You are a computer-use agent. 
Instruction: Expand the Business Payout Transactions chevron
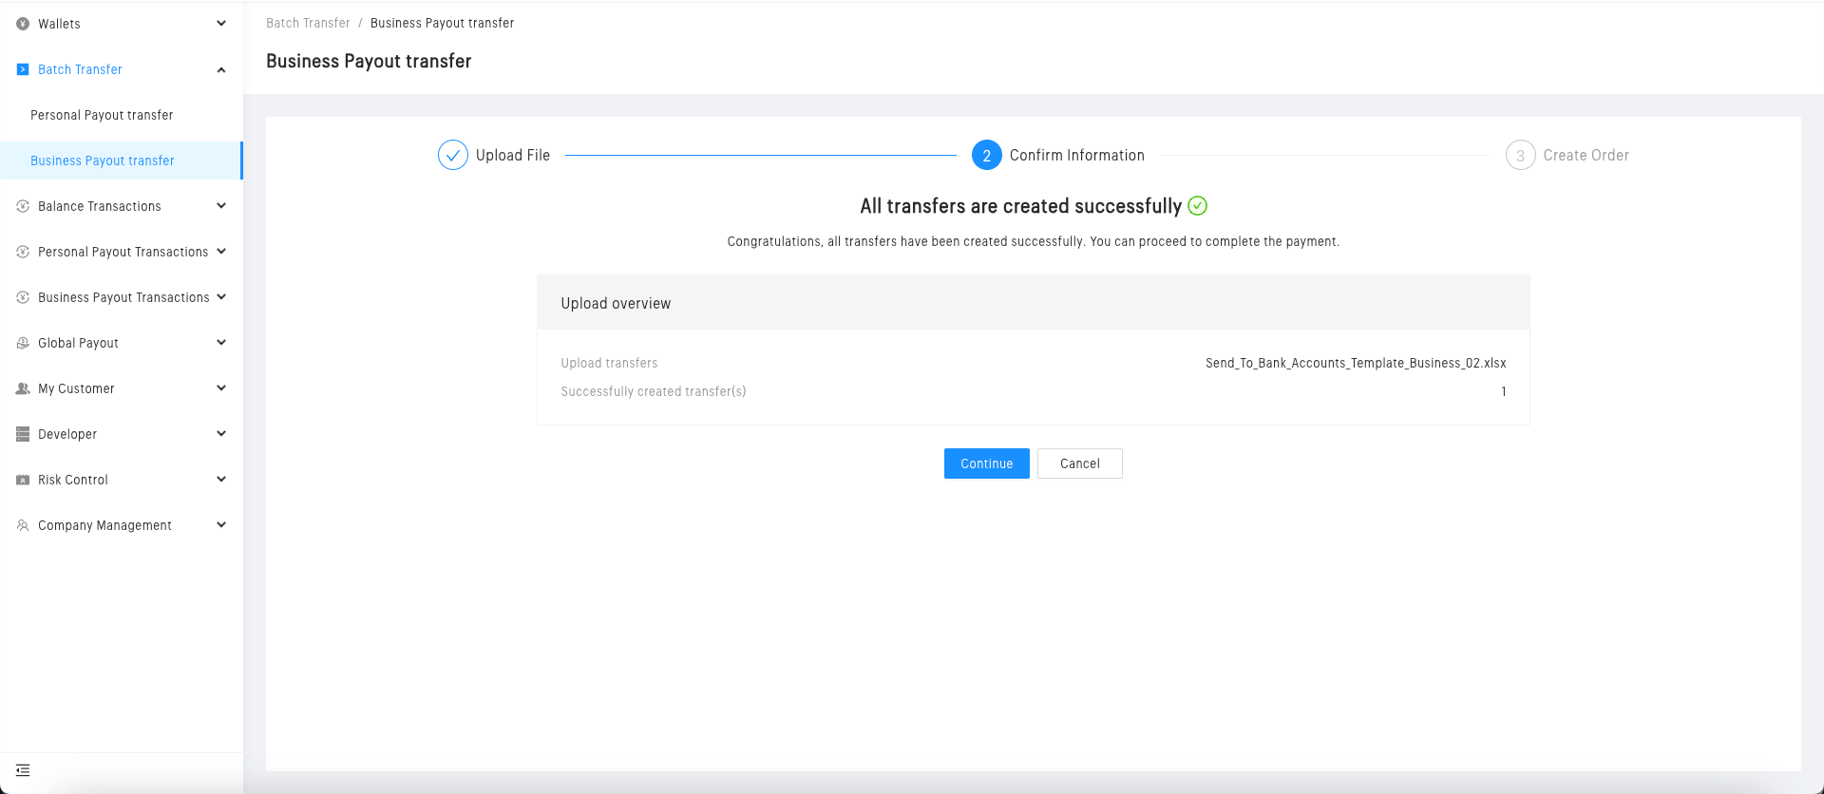(221, 297)
